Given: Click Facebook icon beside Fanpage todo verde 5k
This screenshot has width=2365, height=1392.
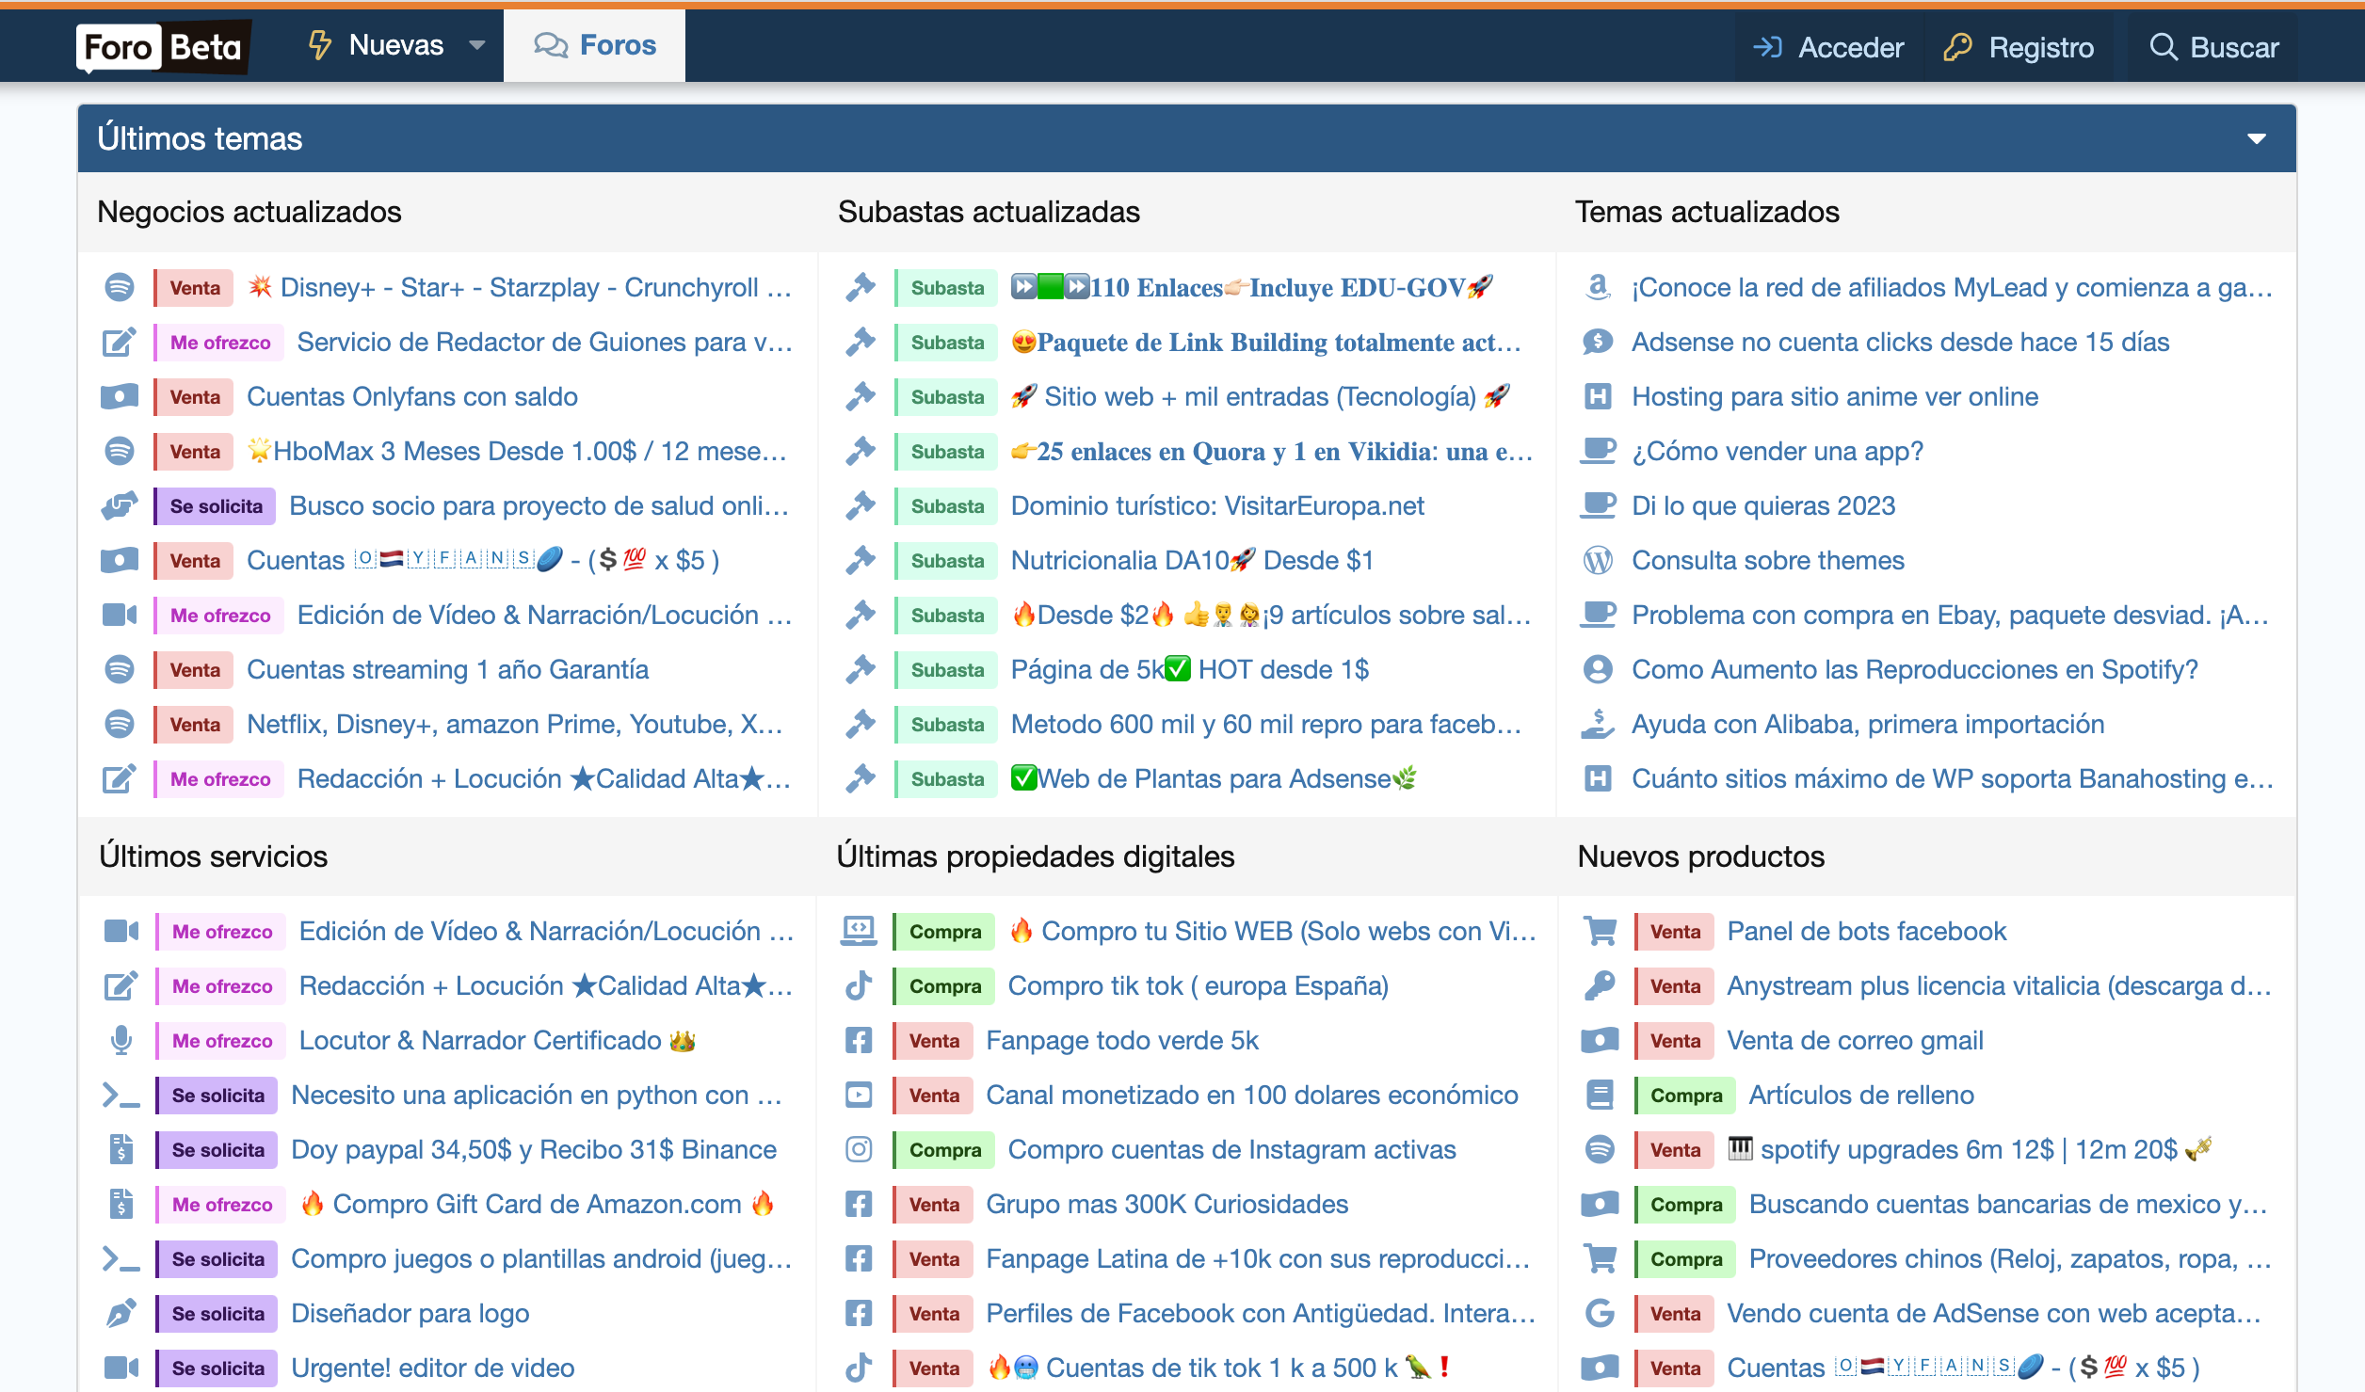Looking at the screenshot, I should point(859,1040).
